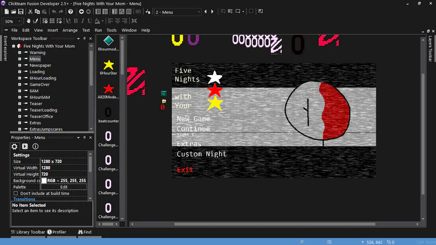Image resolution: width=436 pixels, height=245 pixels.
Task: Click the palette Edit button
Action: (x=63, y=187)
